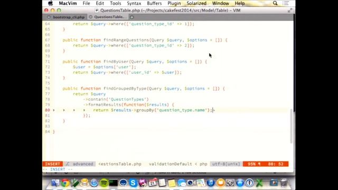Open App Store icon in dock
The width and height of the screenshot is (338, 190).
(240, 183)
